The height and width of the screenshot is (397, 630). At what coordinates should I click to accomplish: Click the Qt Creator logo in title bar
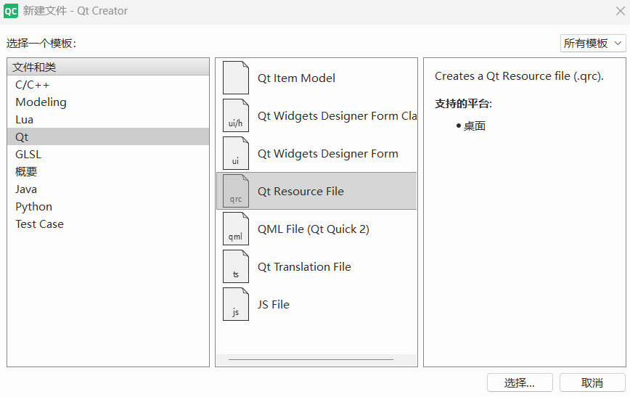tap(10, 11)
